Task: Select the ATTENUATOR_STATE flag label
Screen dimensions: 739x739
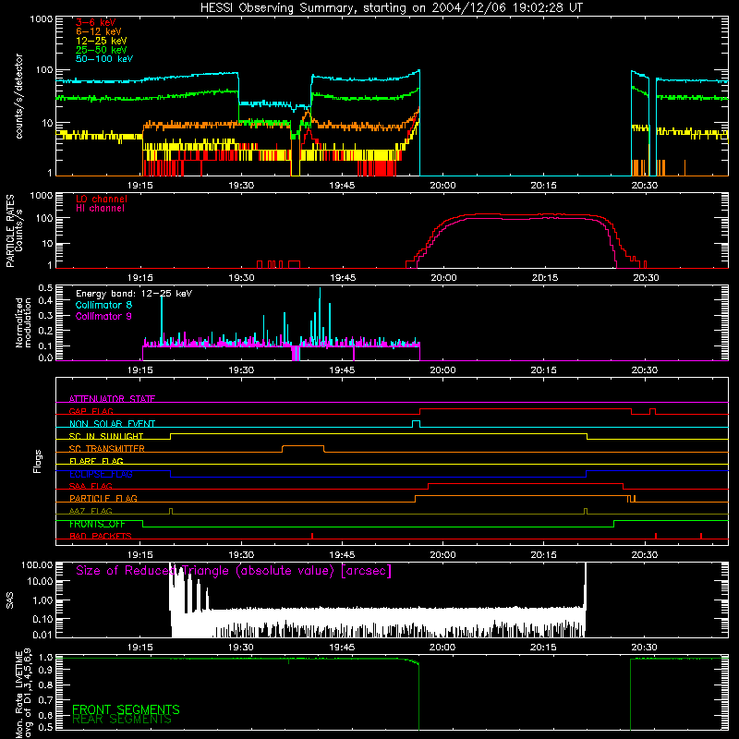Action: point(112,399)
